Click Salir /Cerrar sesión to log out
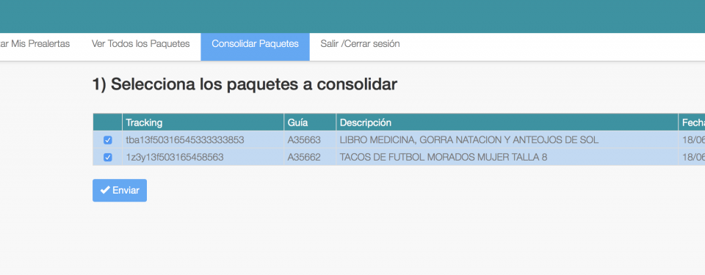 (360, 44)
